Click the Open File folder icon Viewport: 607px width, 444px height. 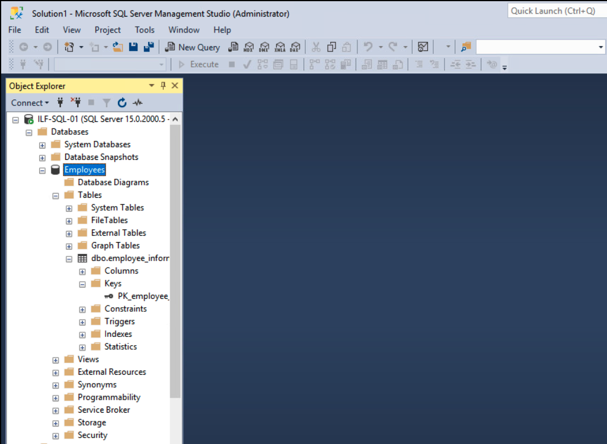[118, 47]
